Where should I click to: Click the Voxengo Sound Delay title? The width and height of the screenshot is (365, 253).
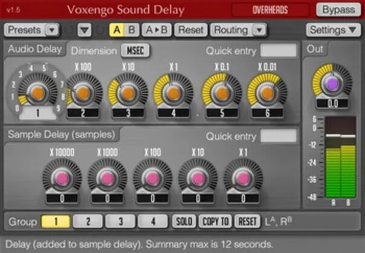pyautogui.click(x=126, y=10)
